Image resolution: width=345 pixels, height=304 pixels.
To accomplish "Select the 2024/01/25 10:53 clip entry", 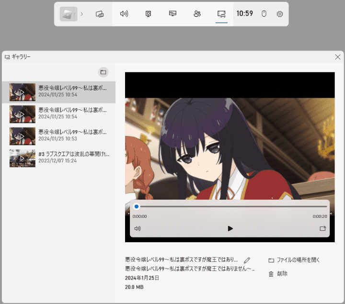I will click(59, 136).
